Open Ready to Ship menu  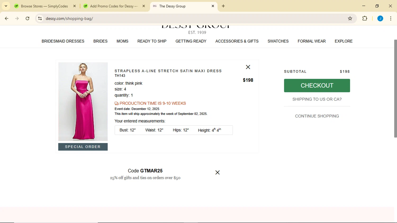[152, 41]
